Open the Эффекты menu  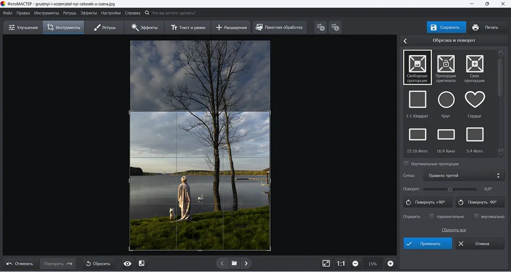click(x=88, y=13)
